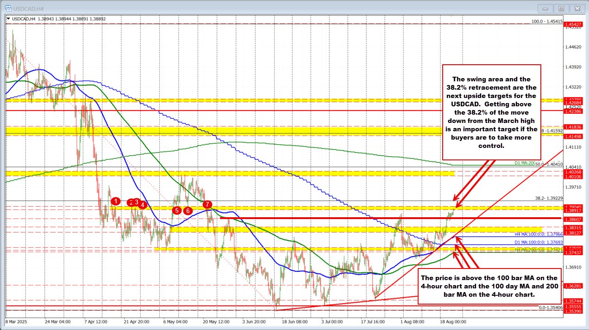Select red circle marker number 3
589x330 pixels.
coord(137,202)
